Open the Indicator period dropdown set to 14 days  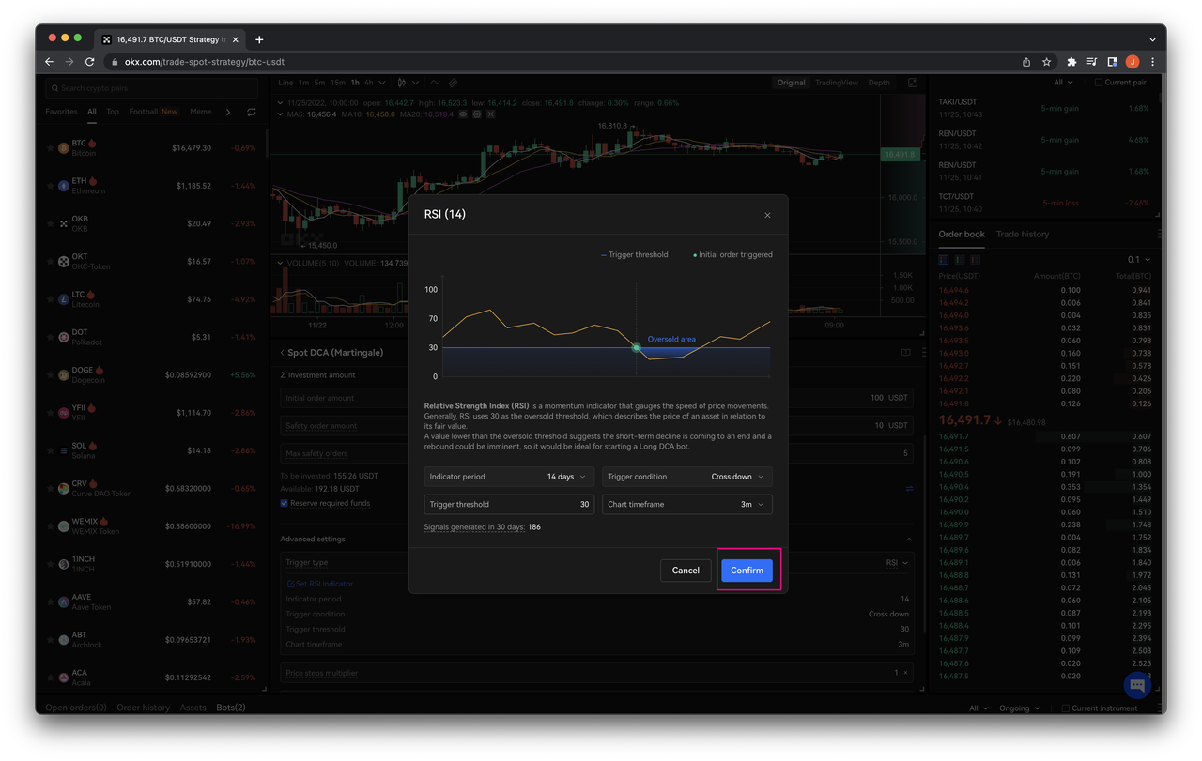508,476
